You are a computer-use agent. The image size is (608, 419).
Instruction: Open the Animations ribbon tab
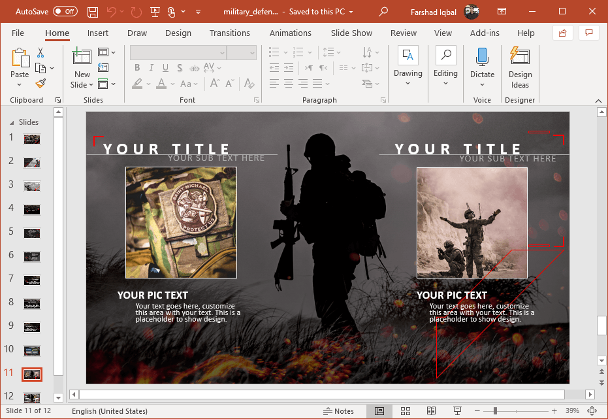click(x=290, y=33)
